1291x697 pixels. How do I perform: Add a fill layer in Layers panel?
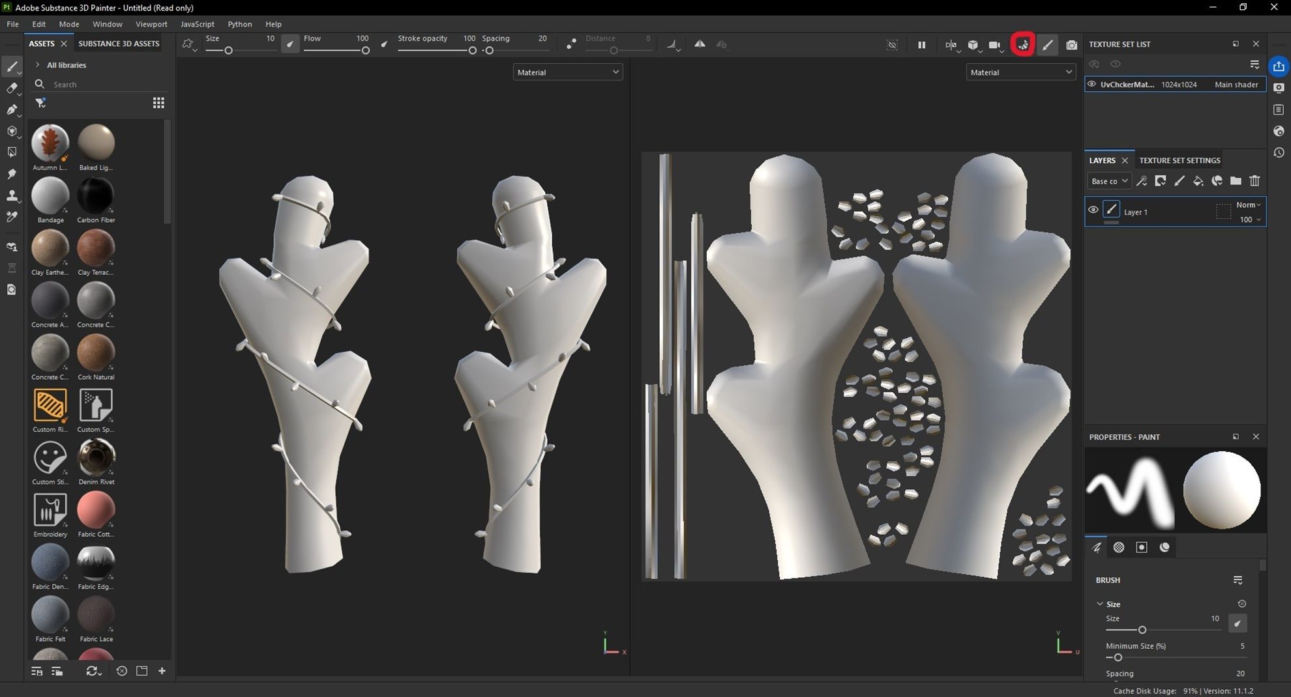point(1198,181)
